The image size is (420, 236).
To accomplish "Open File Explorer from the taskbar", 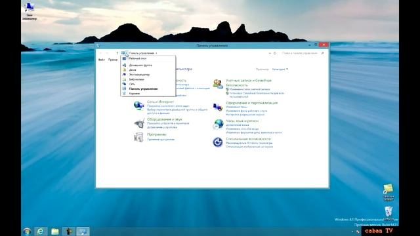I will click(x=55, y=231).
